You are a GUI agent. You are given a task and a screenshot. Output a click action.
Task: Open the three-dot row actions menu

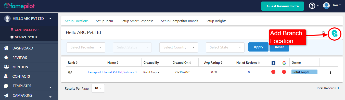[x=330, y=72]
